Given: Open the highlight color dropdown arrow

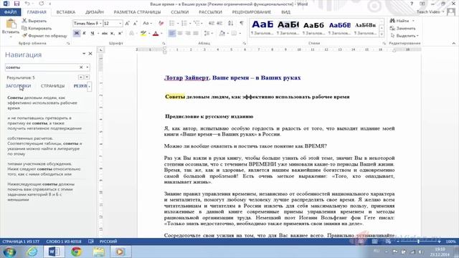Looking at the screenshot, I should click(x=149, y=34).
